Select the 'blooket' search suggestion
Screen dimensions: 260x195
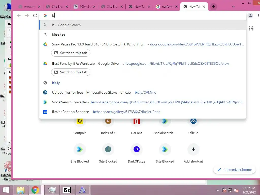143,35
